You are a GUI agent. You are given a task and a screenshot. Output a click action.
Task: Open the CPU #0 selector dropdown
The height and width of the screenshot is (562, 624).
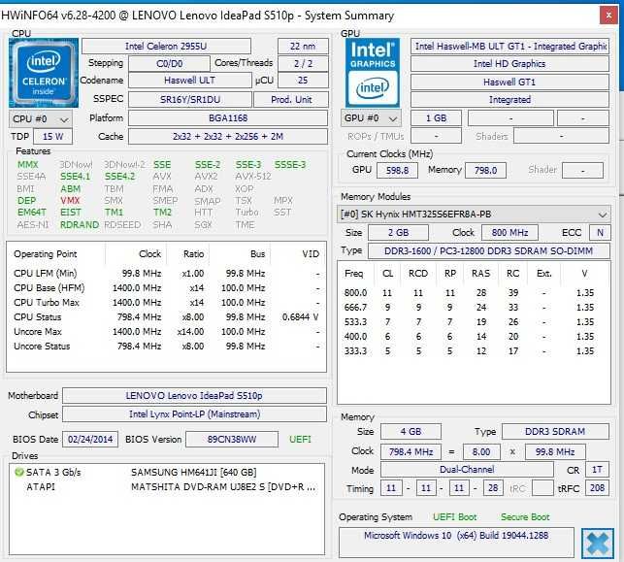click(x=40, y=119)
